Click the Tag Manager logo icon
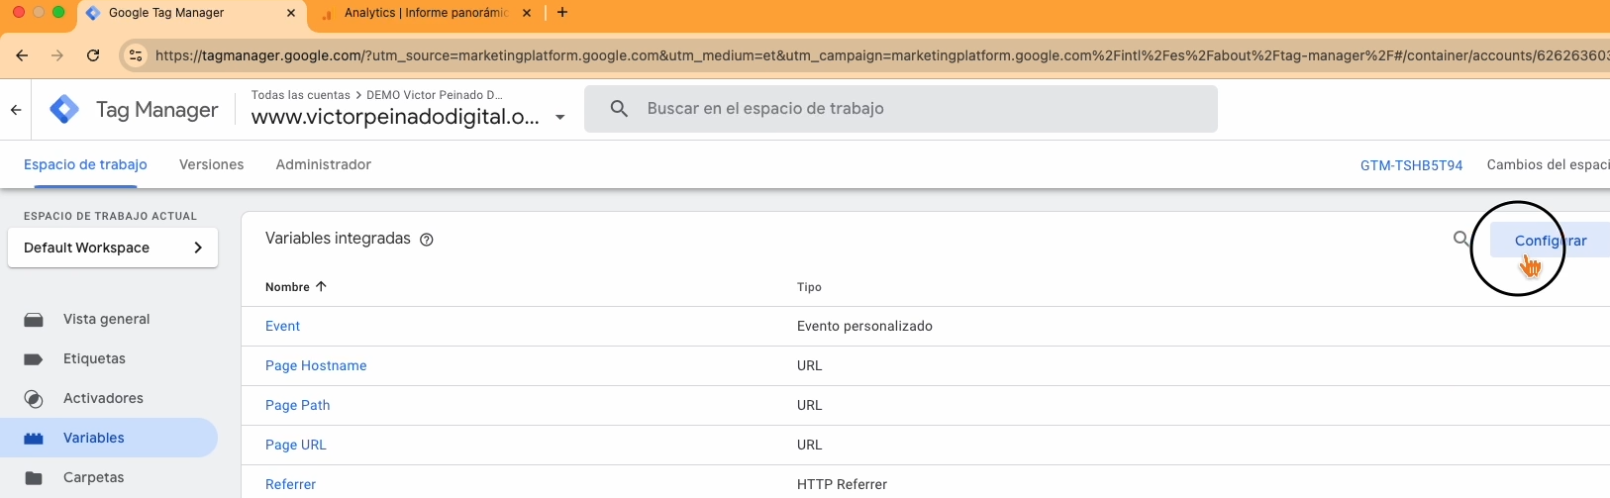 [x=64, y=109]
